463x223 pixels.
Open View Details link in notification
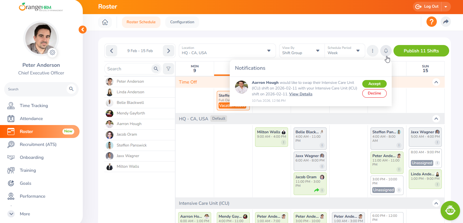click(x=300, y=94)
